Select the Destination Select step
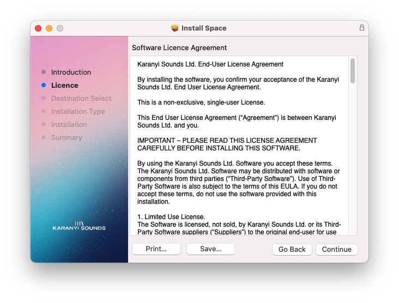The height and width of the screenshot is (303, 399). [x=81, y=99]
